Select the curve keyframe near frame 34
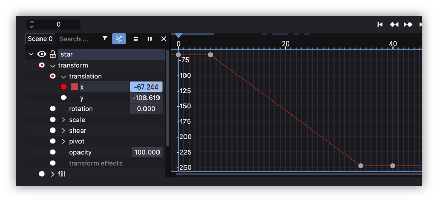Image resolution: width=438 pixels, height=202 pixels. (361, 166)
